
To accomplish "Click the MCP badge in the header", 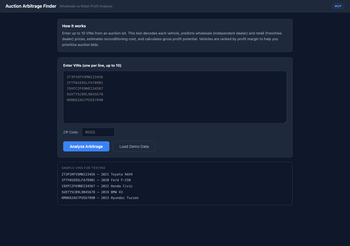I will [338, 6].
